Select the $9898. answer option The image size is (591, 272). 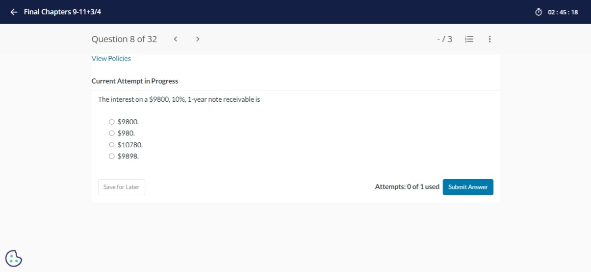pyautogui.click(x=112, y=156)
